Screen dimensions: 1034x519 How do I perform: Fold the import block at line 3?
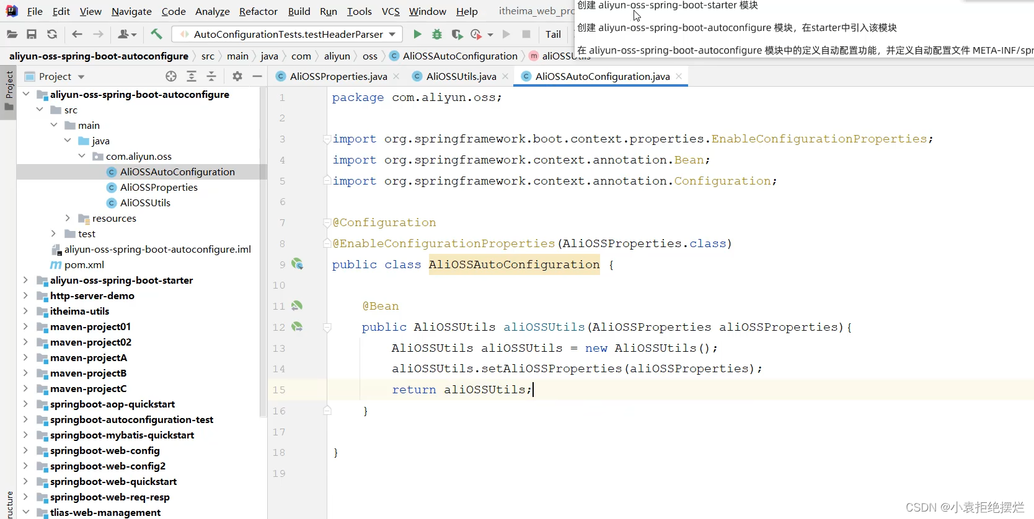pyautogui.click(x=327, y=139)
